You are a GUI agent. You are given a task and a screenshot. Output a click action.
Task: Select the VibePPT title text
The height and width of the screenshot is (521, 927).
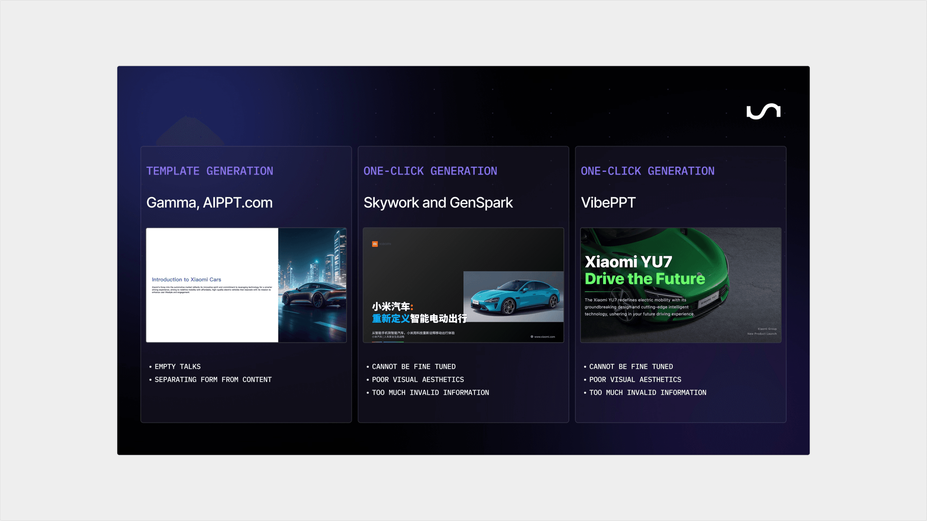608,203
